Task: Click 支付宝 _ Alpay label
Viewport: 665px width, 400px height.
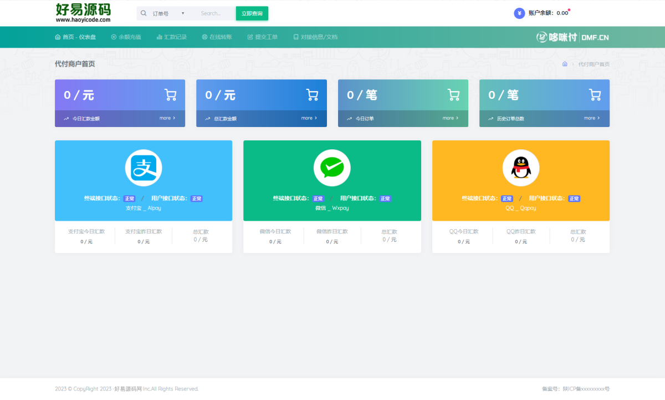Action: point(144,208)
